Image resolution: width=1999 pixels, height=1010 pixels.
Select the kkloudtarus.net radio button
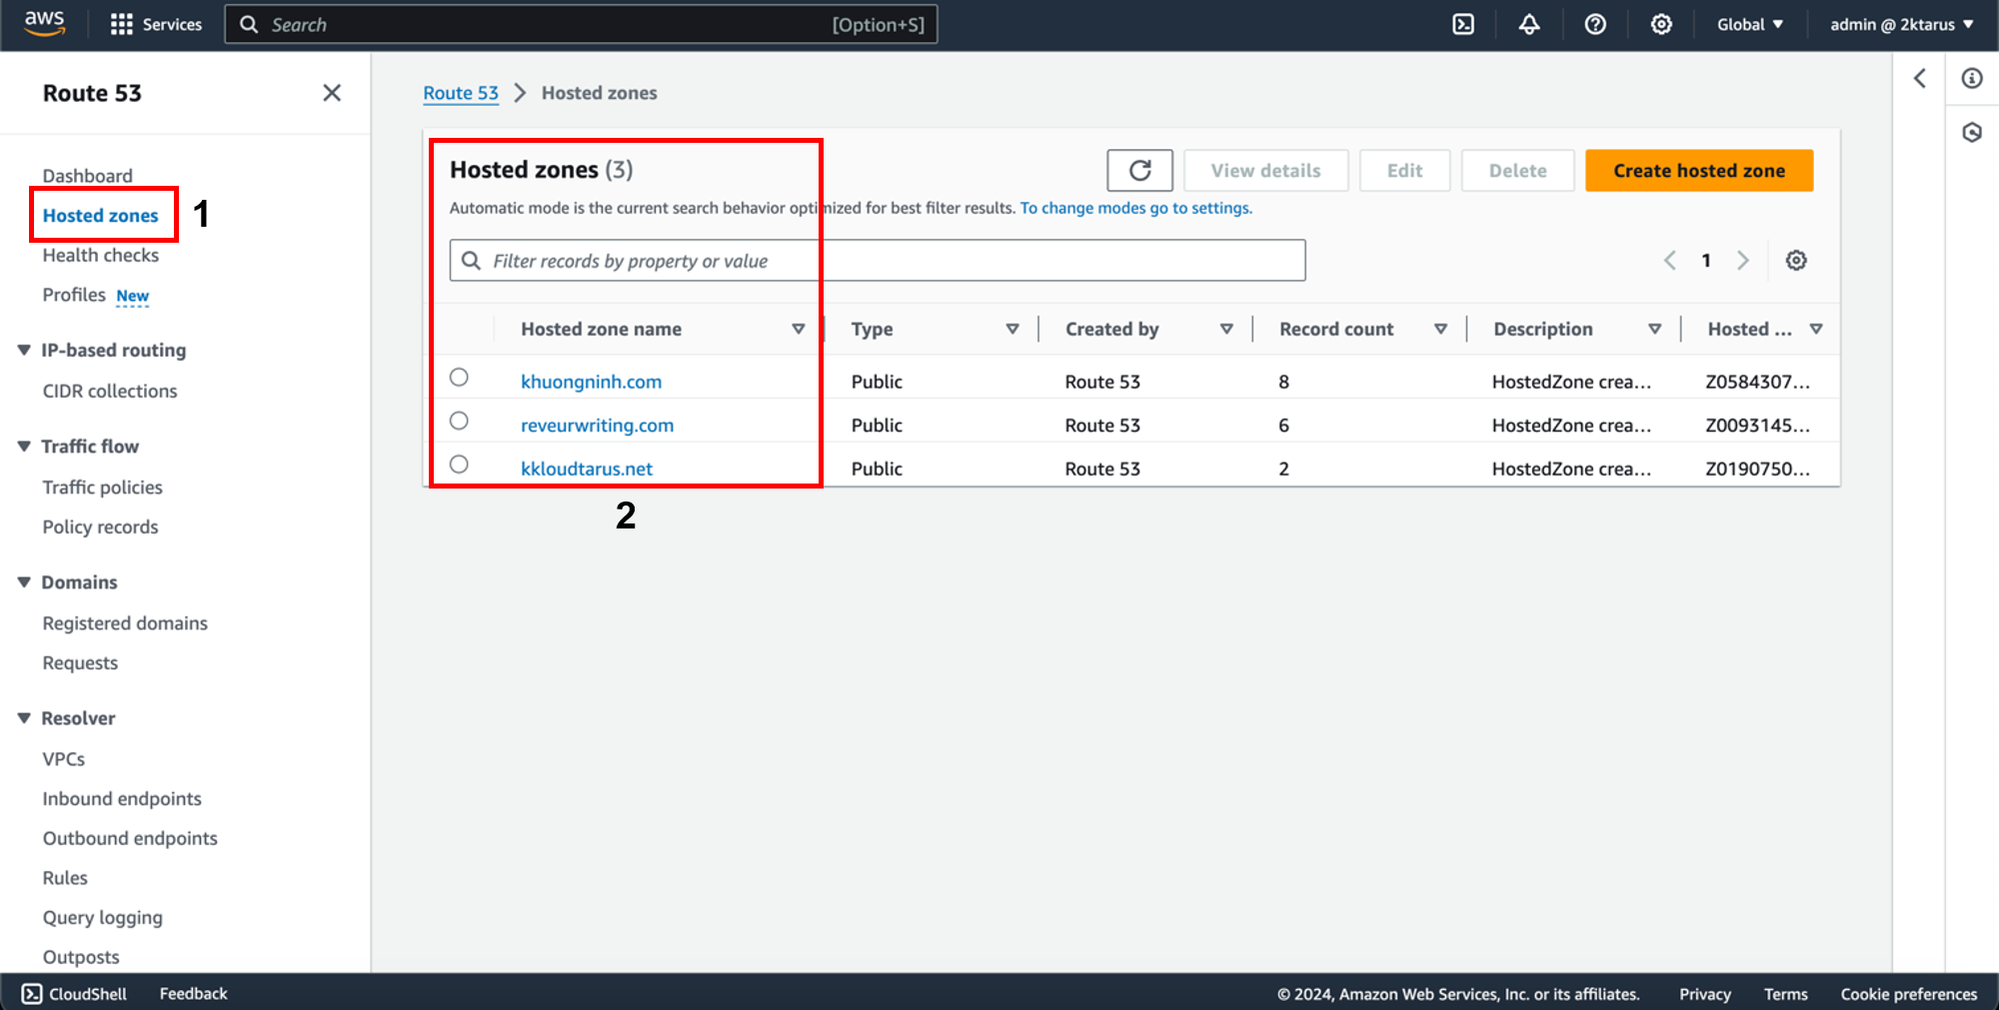pyautogui.click(x=459, y=465)
